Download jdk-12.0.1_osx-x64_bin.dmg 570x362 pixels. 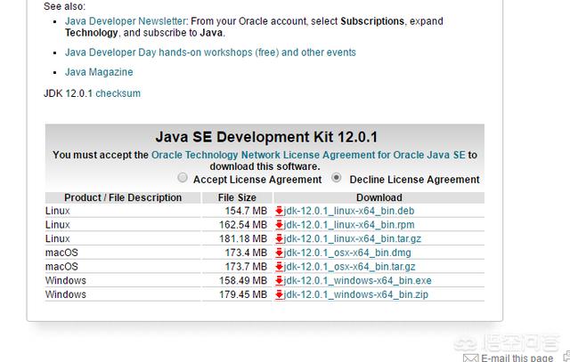pos(347,253)
